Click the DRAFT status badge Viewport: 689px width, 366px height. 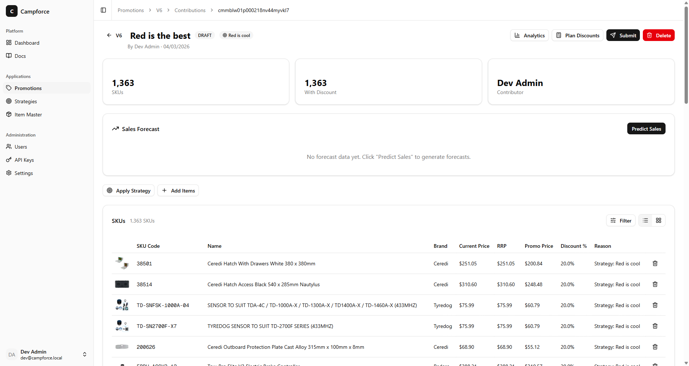click(205, 35)
